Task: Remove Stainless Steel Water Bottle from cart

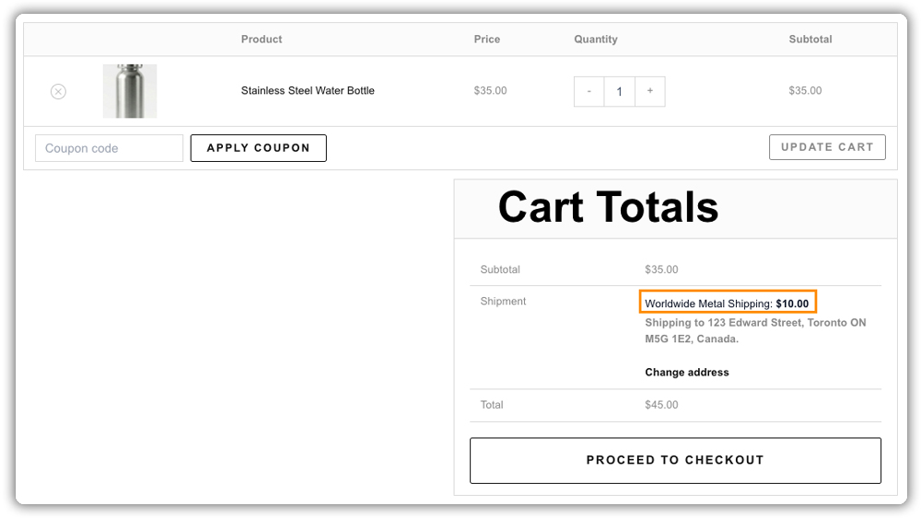Action: coord(58,91)
